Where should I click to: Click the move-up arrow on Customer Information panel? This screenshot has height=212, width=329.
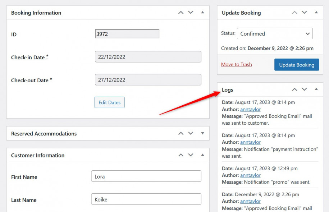coord(181,155)
